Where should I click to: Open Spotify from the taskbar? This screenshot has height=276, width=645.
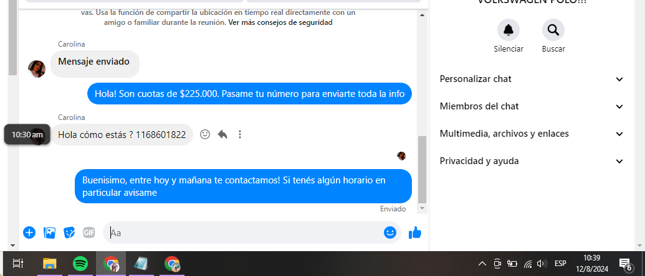pyautogui.click(x=80, y=264)
